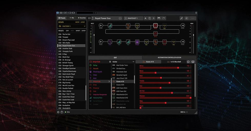Select the A+C block on the bottom signal path
Screen dimensions: 251x131
164,42
